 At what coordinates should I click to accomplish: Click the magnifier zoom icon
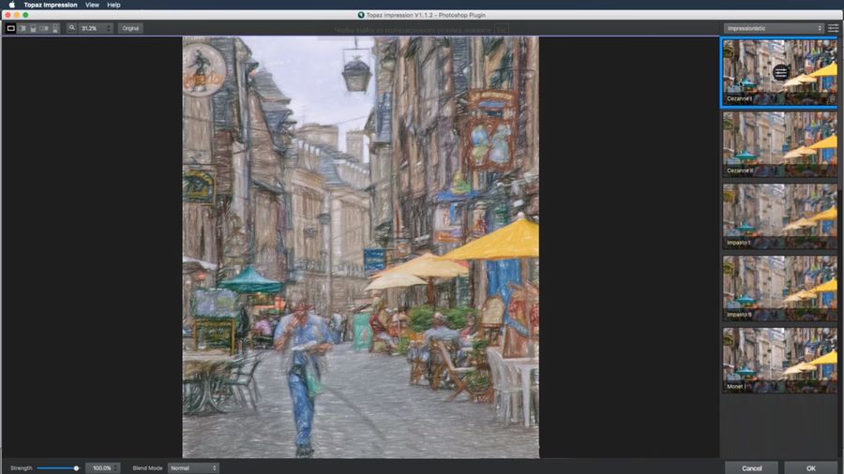(x=71, y=28)
